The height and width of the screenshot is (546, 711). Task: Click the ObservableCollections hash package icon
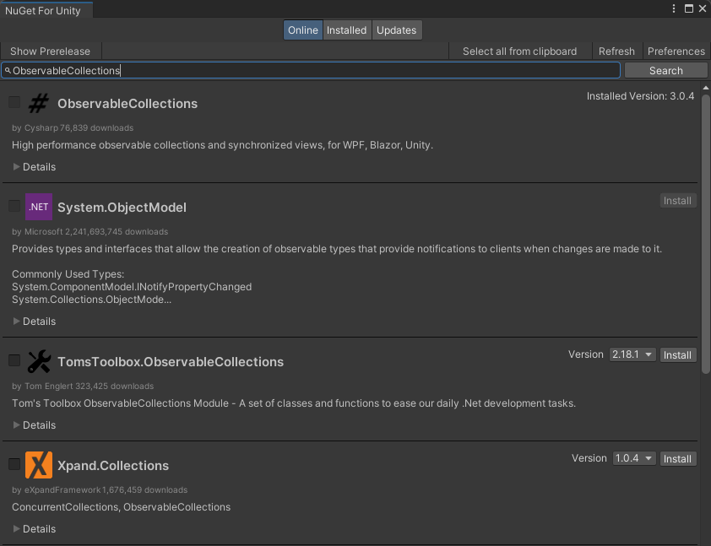click(39, 103)
